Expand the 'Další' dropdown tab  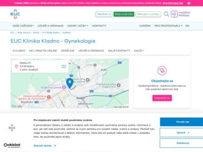pos(139,51)
